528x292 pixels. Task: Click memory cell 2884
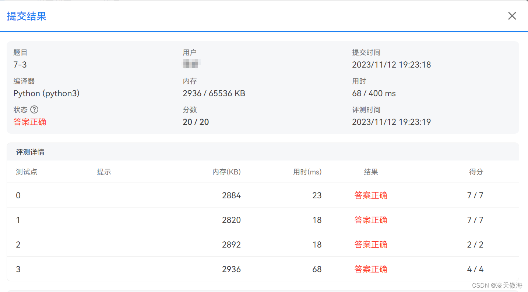click(231, 195)
